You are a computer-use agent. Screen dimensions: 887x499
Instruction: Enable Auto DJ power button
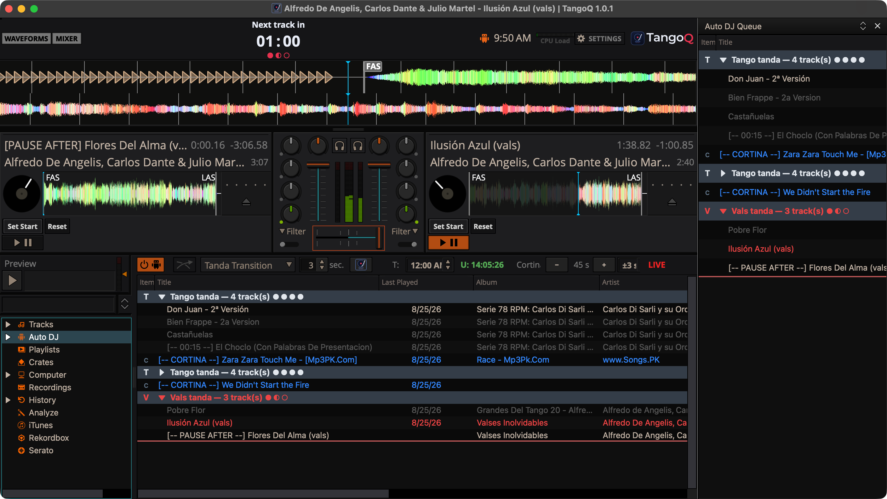(151, 265)
